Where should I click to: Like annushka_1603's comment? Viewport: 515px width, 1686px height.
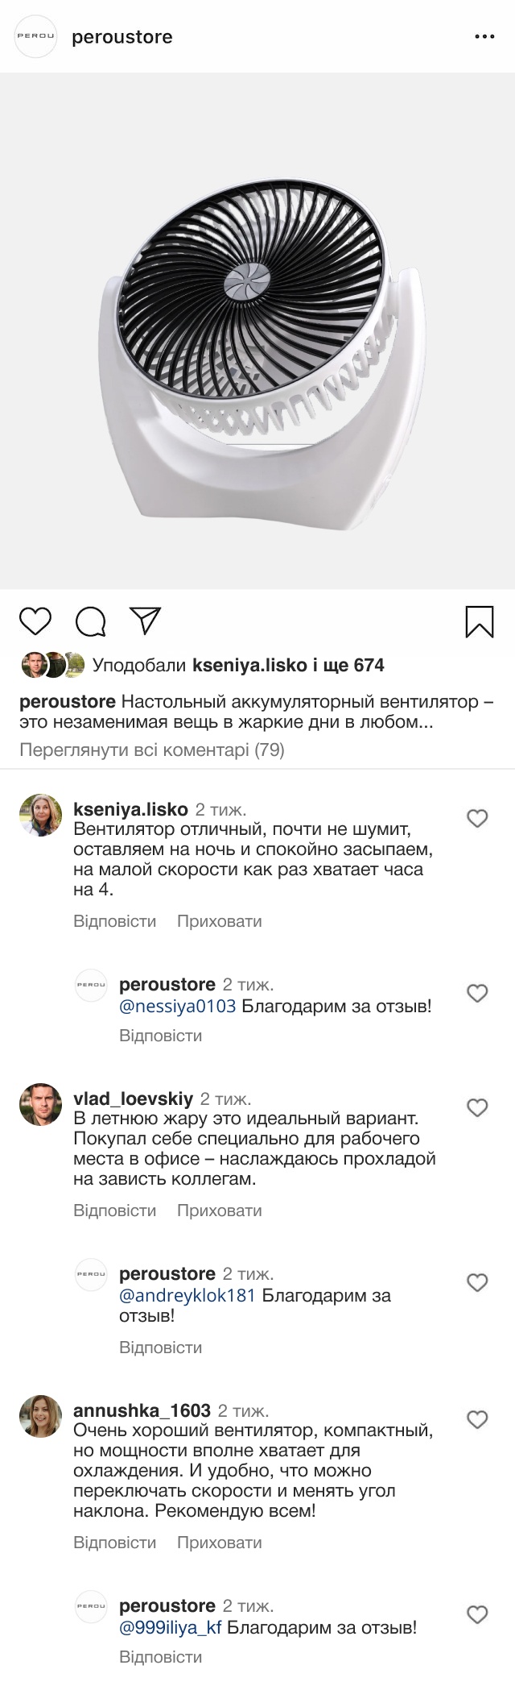(x=477, y=1420)
